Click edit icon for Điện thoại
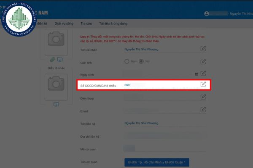This screenshot has width=253, height=168. point(203,97)
